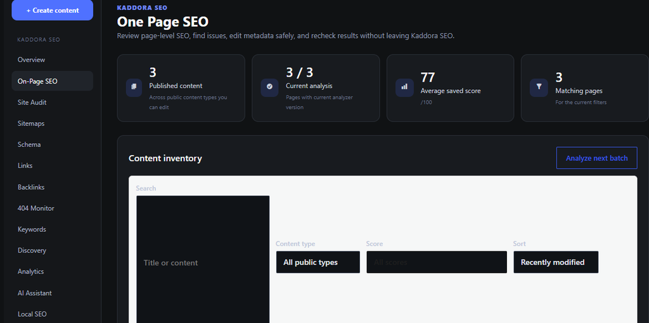The height and width of the screenshot is (323, 649).
Task: Click the Average saved score chart icon
Action: (x=404, y=87)
